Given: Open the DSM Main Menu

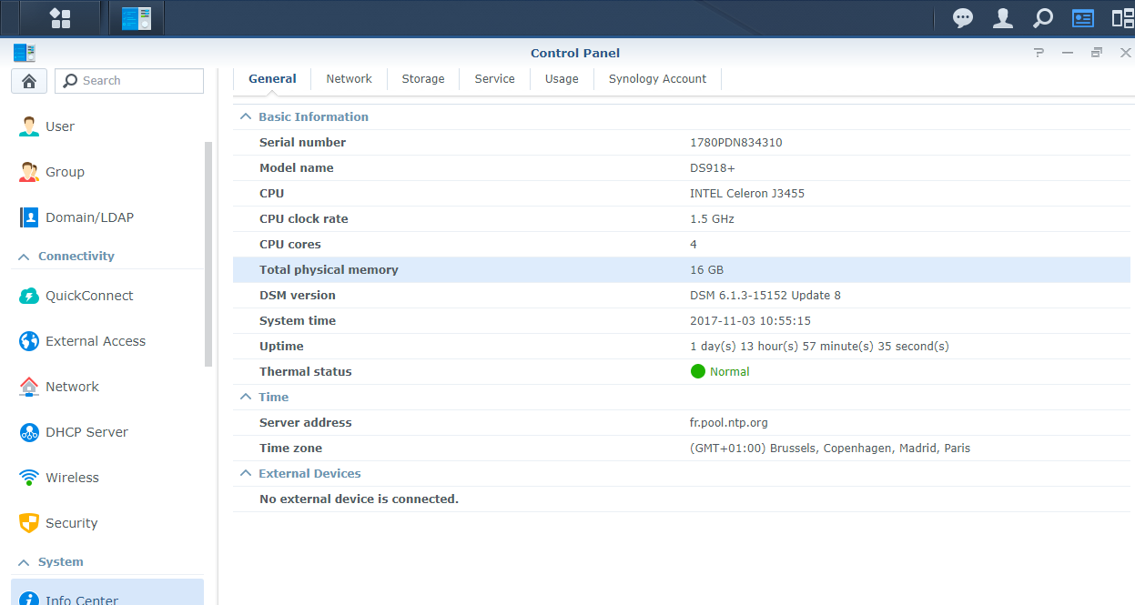Looking at the screenshot, I should (60, 18).
